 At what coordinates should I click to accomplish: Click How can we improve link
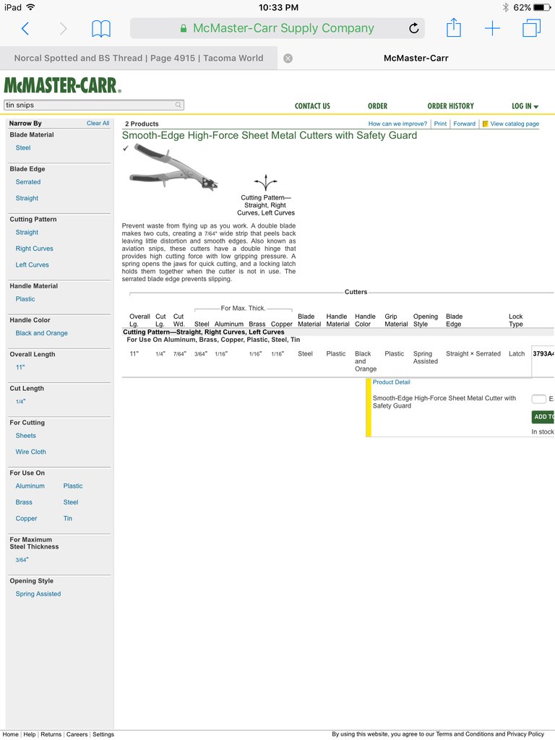point(397,124)
